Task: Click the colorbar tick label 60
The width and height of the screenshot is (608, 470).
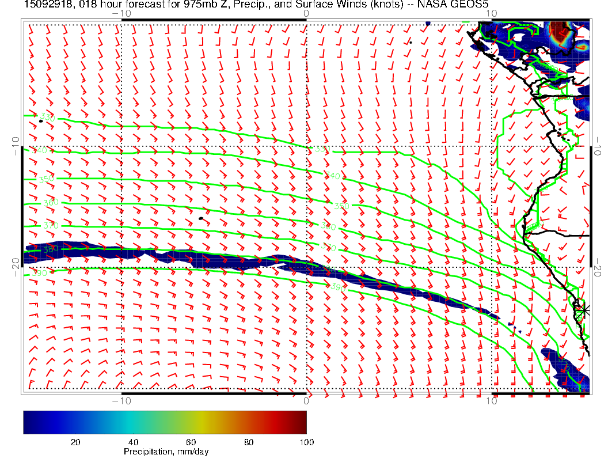Action: 191,442
